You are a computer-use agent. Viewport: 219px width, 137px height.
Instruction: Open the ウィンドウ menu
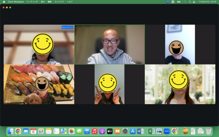(x=60, y=2)
